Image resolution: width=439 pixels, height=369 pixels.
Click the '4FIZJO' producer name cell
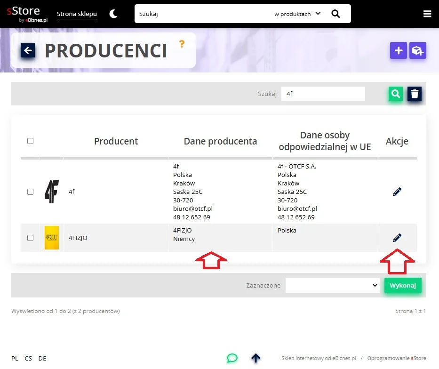[x=78, y=238]
